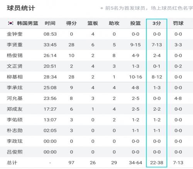Image resolution: width=193 pixels, height=169 pixels.
Task: Select player name 郑成友
Action: point(15,109)
